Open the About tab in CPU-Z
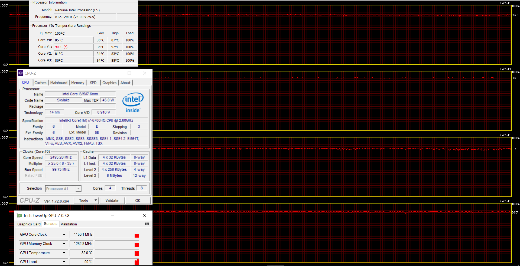Screen dimensions: 520x266 (125, 83)
